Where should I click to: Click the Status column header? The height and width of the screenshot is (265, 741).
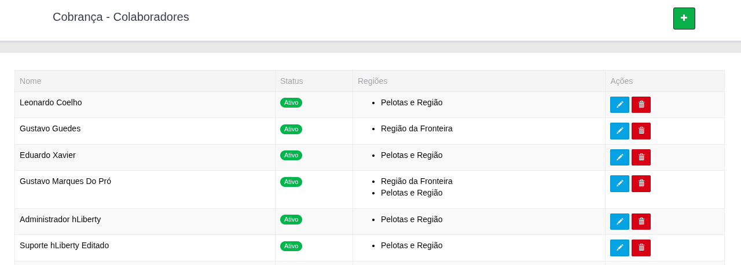[x=291, y=81]
